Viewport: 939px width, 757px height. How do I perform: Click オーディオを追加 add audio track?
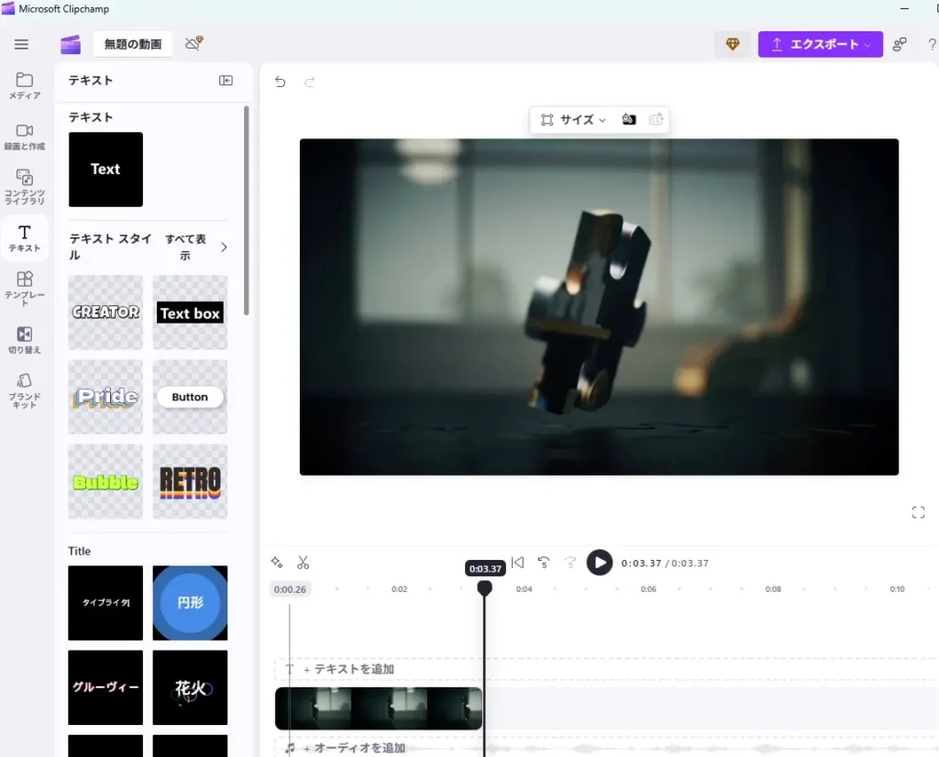pyautogui.click(x=354, y=748)
